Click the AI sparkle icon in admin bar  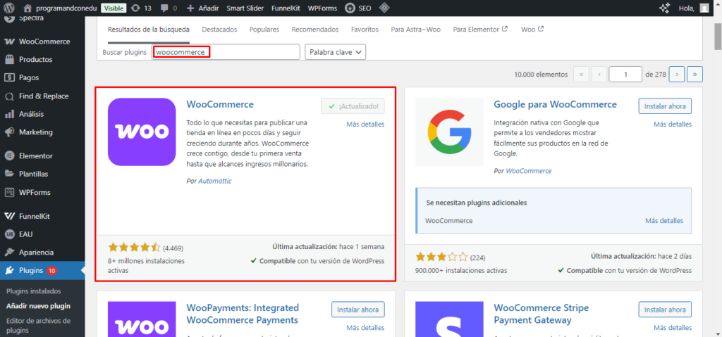tap(664, 8)
